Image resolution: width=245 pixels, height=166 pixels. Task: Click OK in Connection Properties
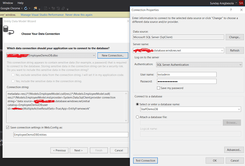point(215,161)
